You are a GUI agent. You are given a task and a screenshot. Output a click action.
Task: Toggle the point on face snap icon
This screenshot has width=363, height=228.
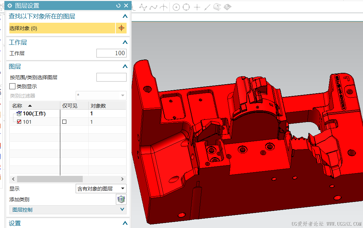(x=217, y=7)
